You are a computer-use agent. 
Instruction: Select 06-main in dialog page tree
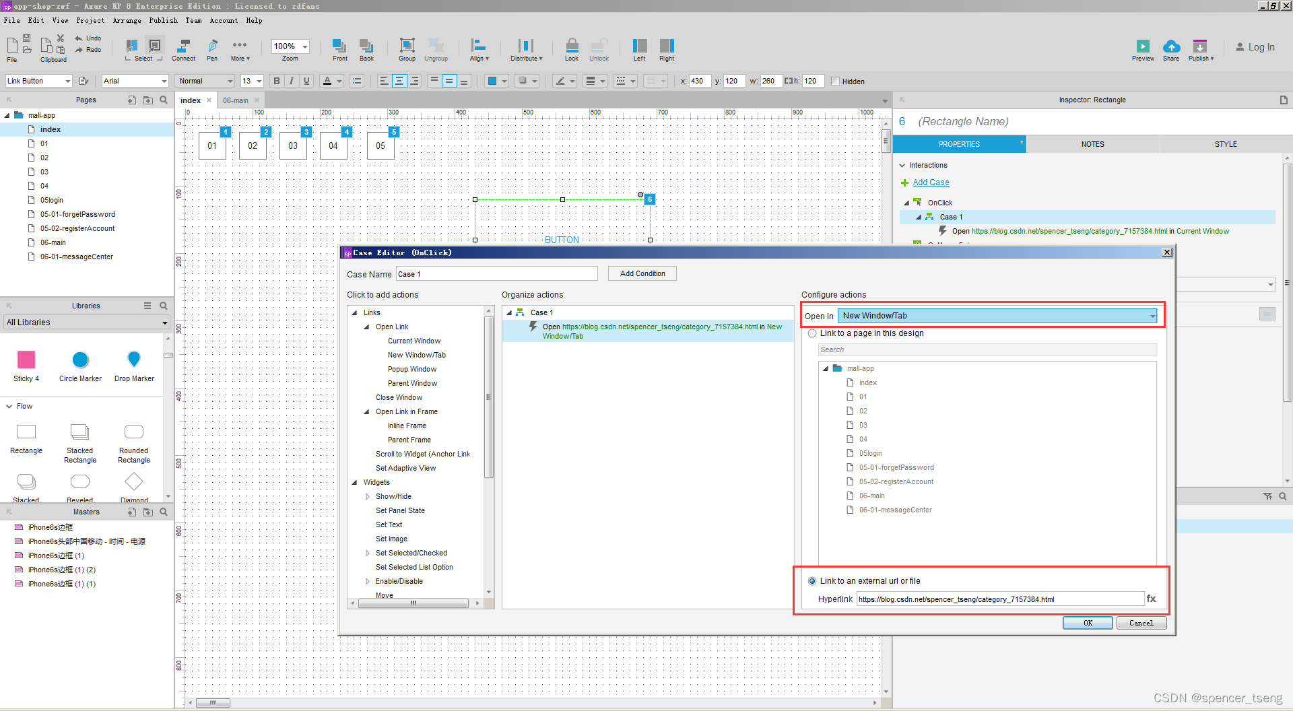[x=871, y=496]
